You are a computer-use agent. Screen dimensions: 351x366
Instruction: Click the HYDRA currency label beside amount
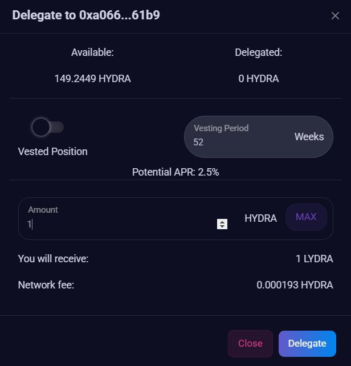pos(260,218)
